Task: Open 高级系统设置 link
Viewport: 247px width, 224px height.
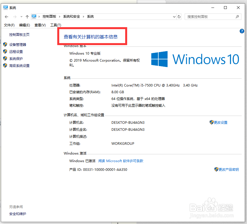Action: coord(19,66)
